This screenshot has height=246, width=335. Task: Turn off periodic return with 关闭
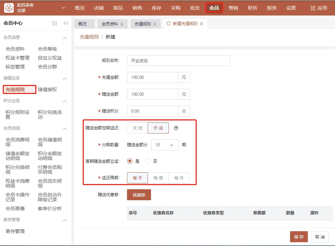[x=137, y=128]
